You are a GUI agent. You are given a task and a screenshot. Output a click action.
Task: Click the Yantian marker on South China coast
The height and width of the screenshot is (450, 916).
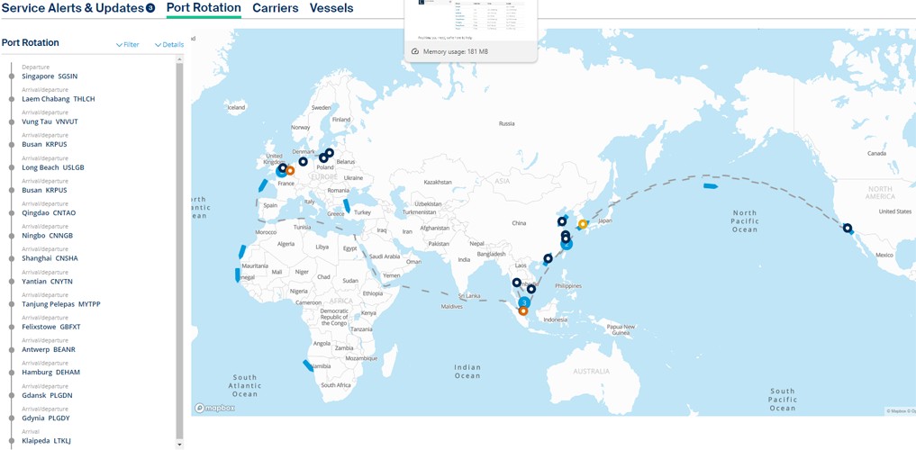click(548, 258)
